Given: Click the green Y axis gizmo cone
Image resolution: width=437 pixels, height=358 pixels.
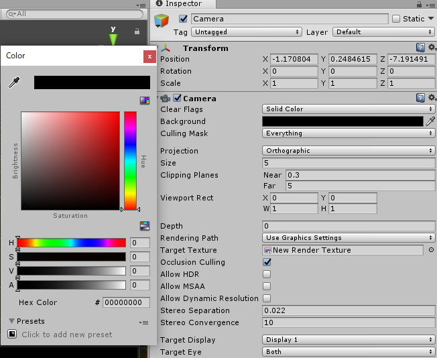Looking at the screenshot, I should 113,40.
